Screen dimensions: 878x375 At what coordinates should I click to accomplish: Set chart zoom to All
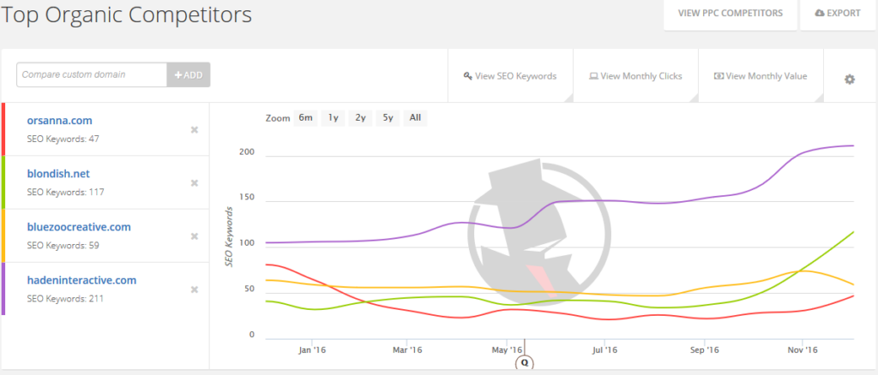coord(415,118)
